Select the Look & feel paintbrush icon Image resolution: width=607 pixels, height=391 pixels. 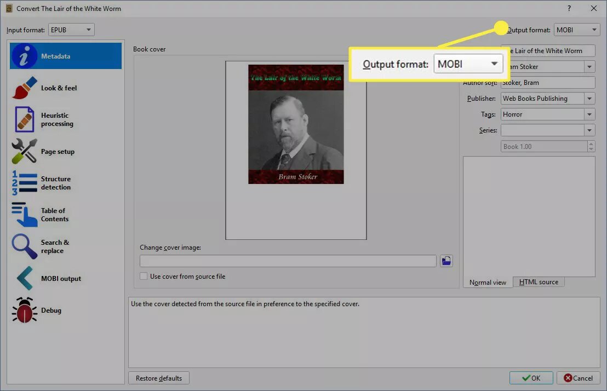[x=24, y=88]
